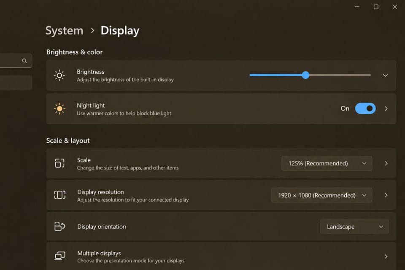
Task: Click 'Change the size of text, apps' description
Action: point(128,168)
